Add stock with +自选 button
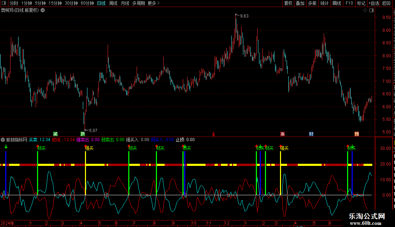395x227 pixels. [374, 3]
